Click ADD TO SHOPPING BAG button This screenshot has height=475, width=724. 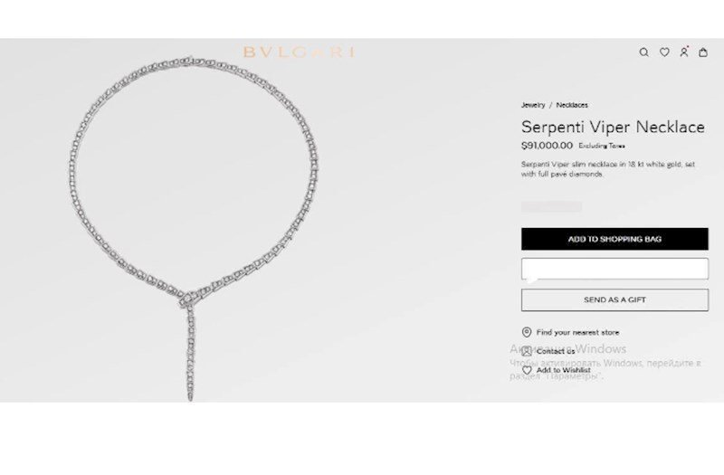(x=614, y=239)
